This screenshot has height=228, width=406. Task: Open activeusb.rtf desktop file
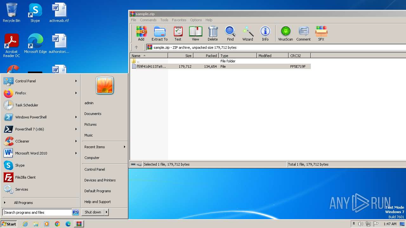[59, 13]
